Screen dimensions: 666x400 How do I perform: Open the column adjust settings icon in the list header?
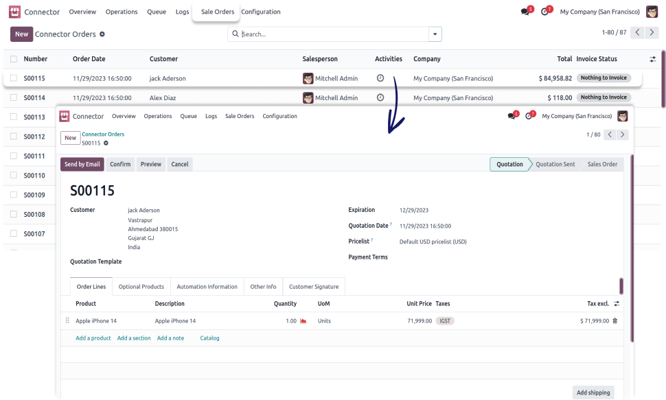click(x=652, y=59)
